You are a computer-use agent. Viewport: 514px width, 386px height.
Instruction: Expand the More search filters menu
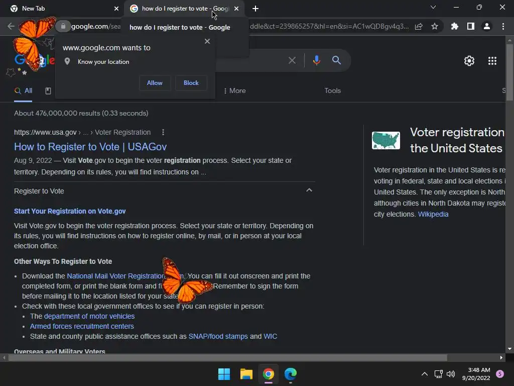[234, 90]
